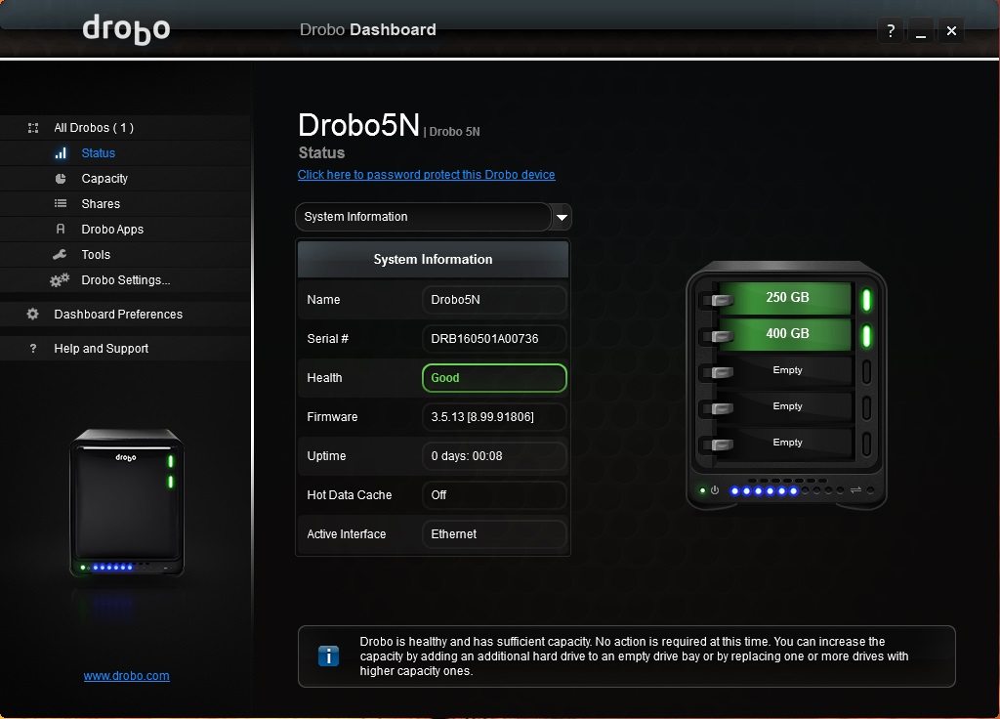The image size is (1000, 719).
Task: Click the blue info icon in the message box
Action: 328,656
